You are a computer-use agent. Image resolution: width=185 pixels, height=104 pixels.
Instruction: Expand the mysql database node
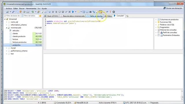tap(6, 48)
